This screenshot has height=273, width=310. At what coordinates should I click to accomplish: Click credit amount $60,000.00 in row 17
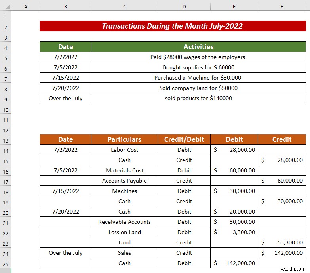coord(282,181)
